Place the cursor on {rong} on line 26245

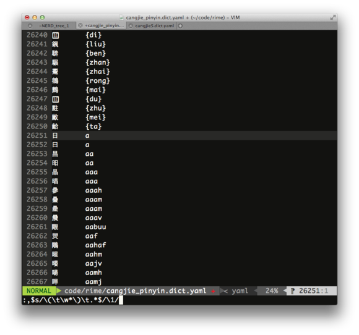98,81
